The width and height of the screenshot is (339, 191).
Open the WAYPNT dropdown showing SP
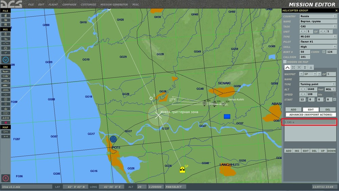tap(310, 74)
